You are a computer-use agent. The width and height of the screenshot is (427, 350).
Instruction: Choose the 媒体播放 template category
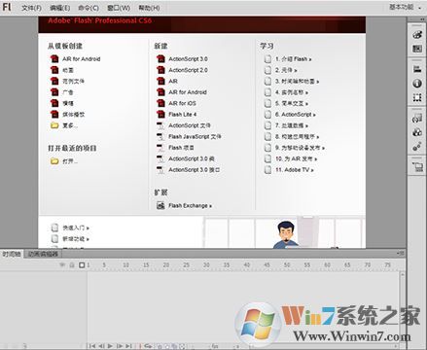coord(74,114)
